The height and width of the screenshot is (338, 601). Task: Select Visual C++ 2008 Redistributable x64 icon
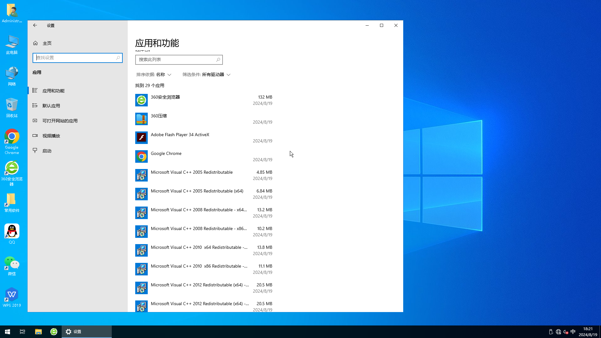[141, 213]
